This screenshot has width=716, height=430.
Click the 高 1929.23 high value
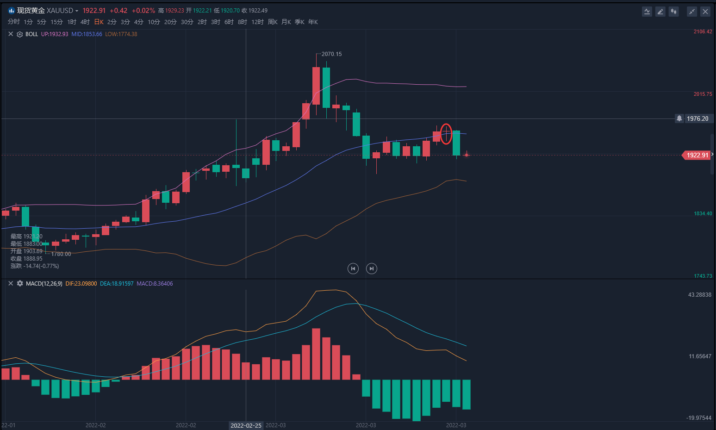(x=171, y=10)
